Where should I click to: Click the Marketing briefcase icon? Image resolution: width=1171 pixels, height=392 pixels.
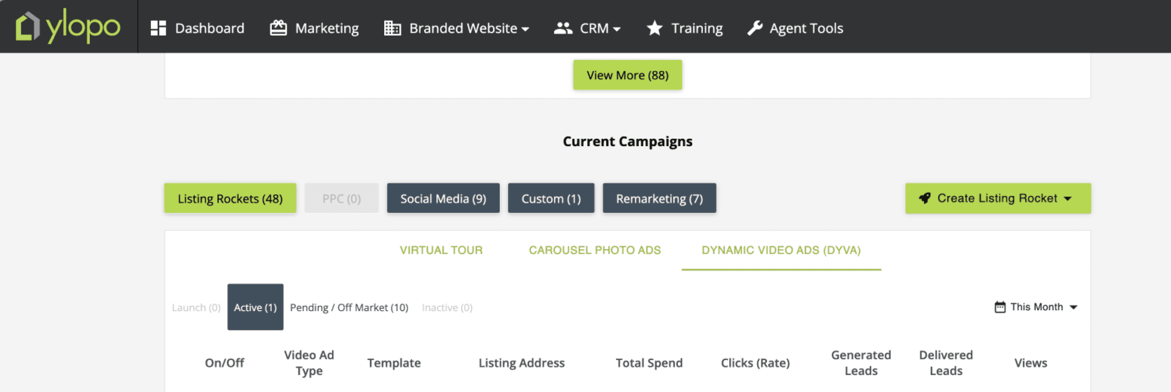coord(278,28)
